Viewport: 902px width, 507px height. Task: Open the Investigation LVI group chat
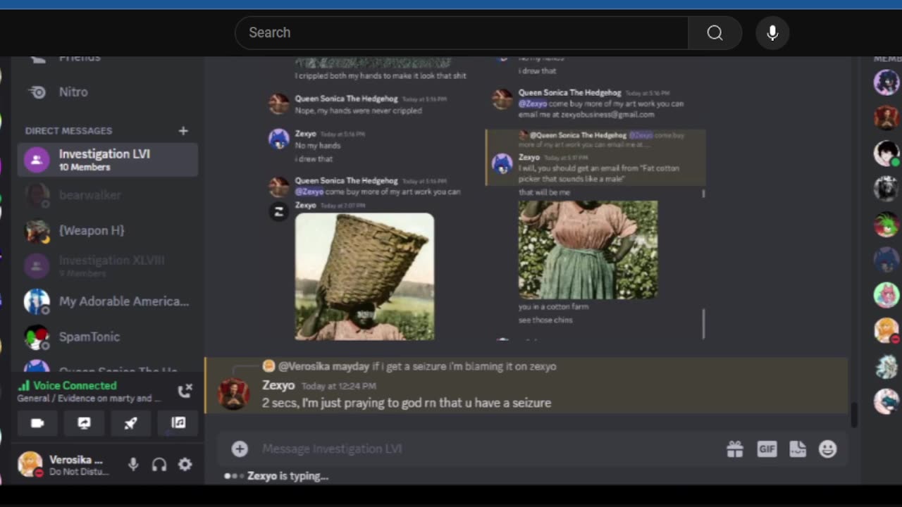click(107, 160)
